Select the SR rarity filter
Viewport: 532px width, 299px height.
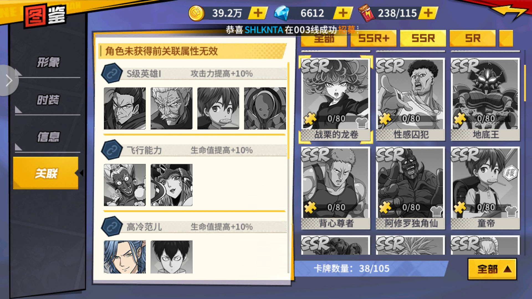pos(473,38)
